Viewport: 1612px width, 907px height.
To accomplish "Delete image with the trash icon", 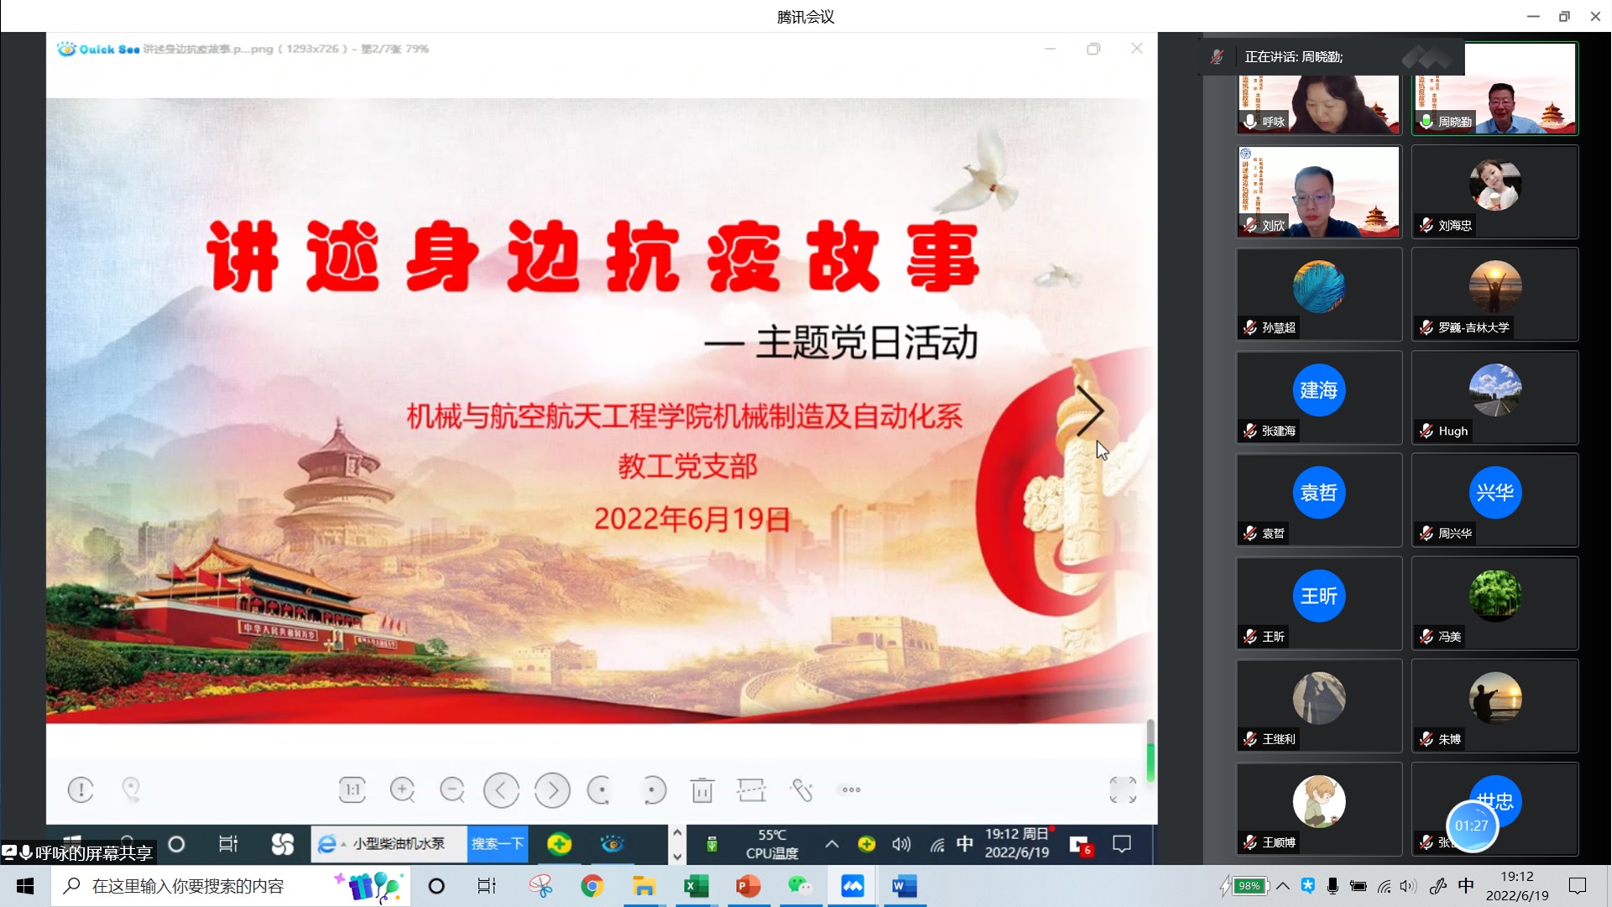I will click(x=702, y=790).
